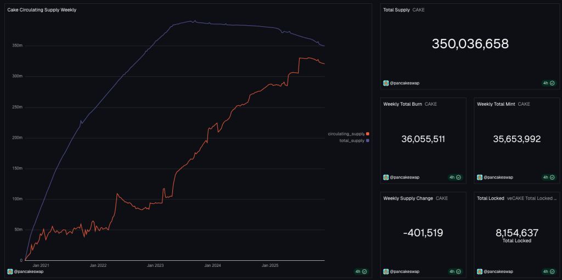Image resolution: width=562 pixels, height=280 pixels.
Task: Click the 4h refresh badge in Total Supply panel
Action: (548, 83)
